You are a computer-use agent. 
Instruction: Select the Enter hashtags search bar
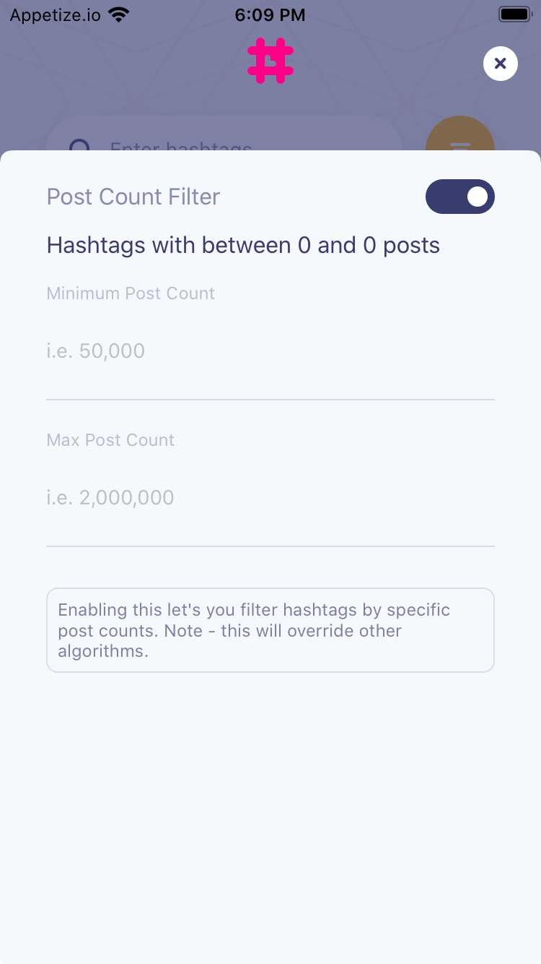224,136
